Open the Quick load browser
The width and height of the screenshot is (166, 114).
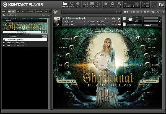tap(98, 5)
